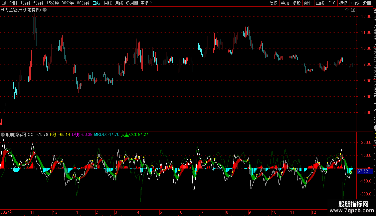Click the 标记 mark button
Image resolution: width=376 pixels, height=216 pixels.
pyautogui.click(x=343, y=3)
